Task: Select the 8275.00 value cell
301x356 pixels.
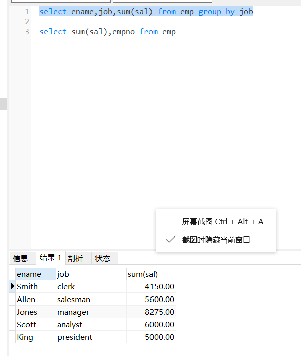Action: tap(151, 312)
